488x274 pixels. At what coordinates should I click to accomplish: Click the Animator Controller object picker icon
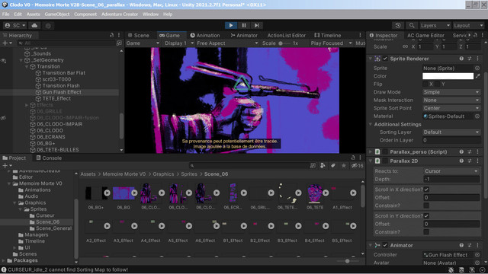click(x=477, y=255)
